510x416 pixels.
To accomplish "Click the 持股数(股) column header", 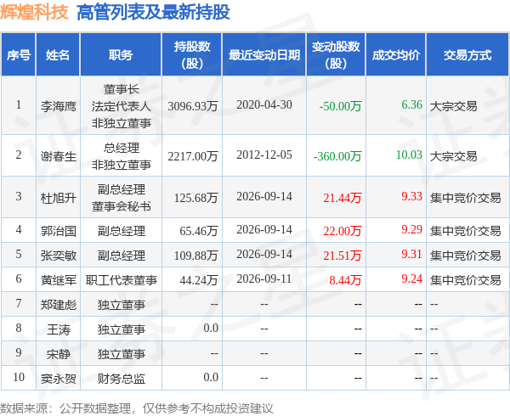I will [192, 54].
